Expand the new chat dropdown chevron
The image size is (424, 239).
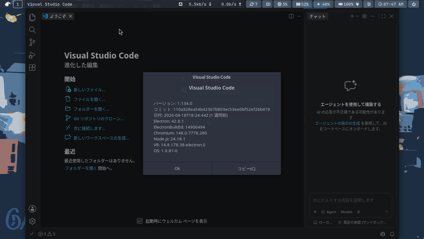point(357,16)
